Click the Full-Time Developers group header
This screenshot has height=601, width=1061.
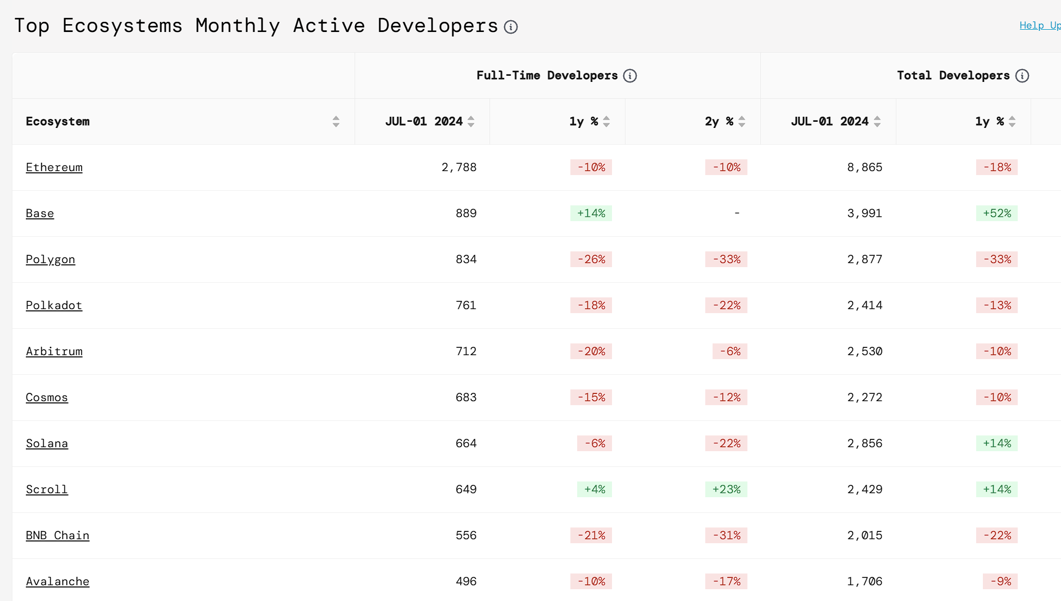click(547, 76)
